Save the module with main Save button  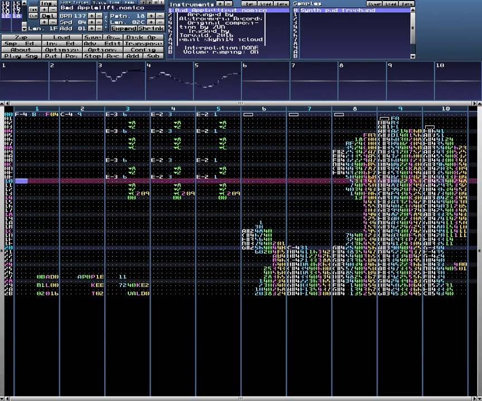pos(93,37)
